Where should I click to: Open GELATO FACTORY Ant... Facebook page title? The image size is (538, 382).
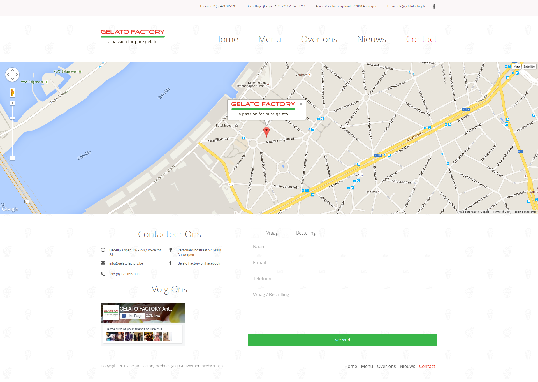(147, 309)
